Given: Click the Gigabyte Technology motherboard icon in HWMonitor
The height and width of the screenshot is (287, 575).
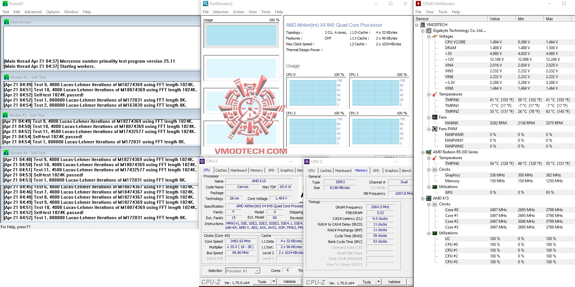Looking at the screenshot, I should [x=429, y=31].
